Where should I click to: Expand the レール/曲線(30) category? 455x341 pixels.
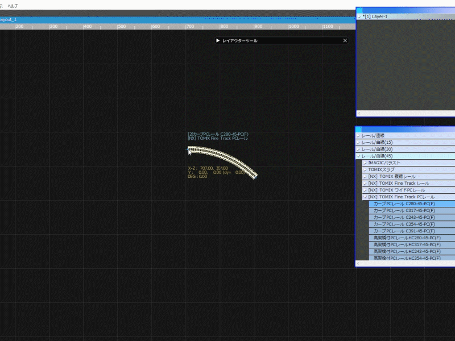(358, 149)
